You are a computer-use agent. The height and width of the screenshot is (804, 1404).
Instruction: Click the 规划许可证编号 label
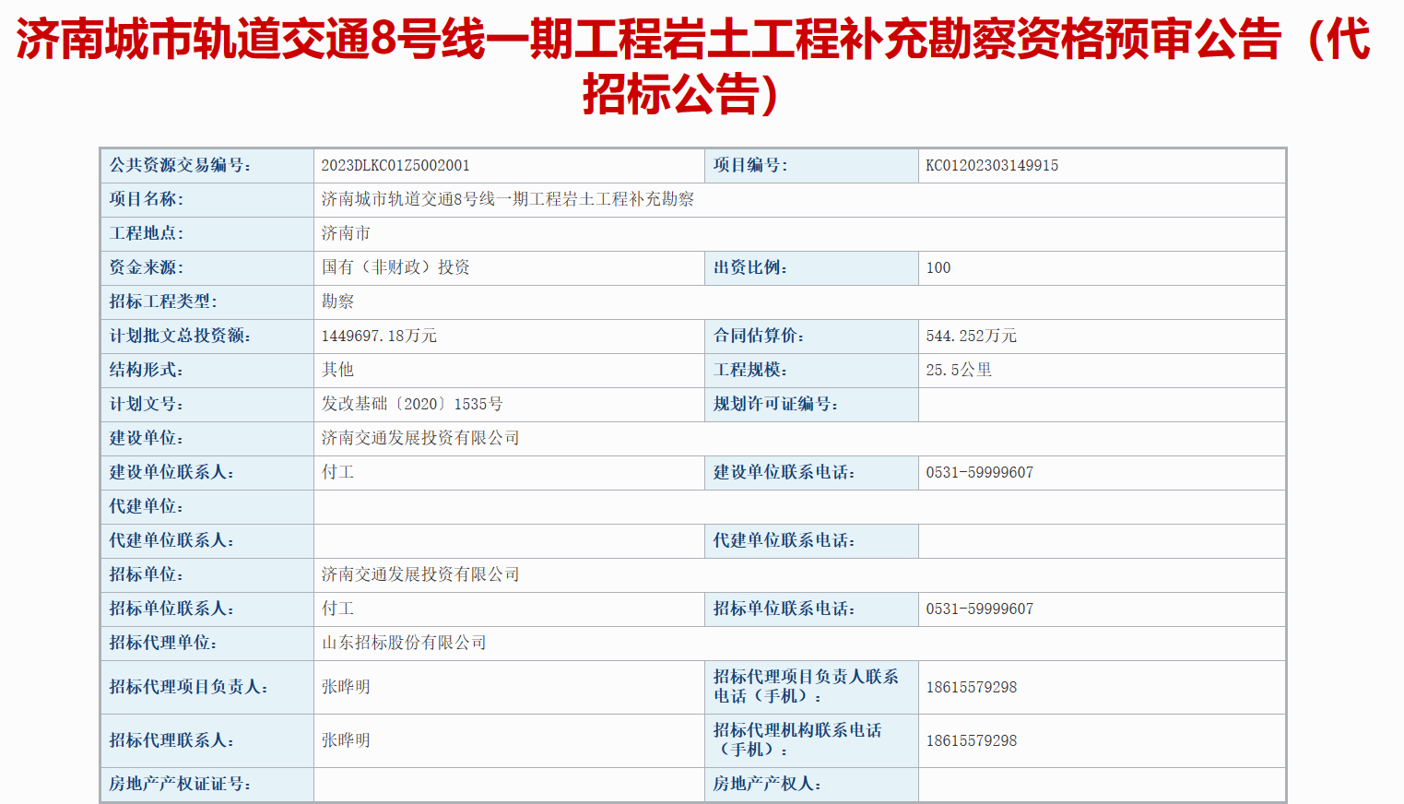(x=775, y=404)
